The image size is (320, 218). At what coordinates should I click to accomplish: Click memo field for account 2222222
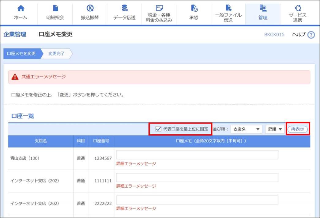[197, 200]
